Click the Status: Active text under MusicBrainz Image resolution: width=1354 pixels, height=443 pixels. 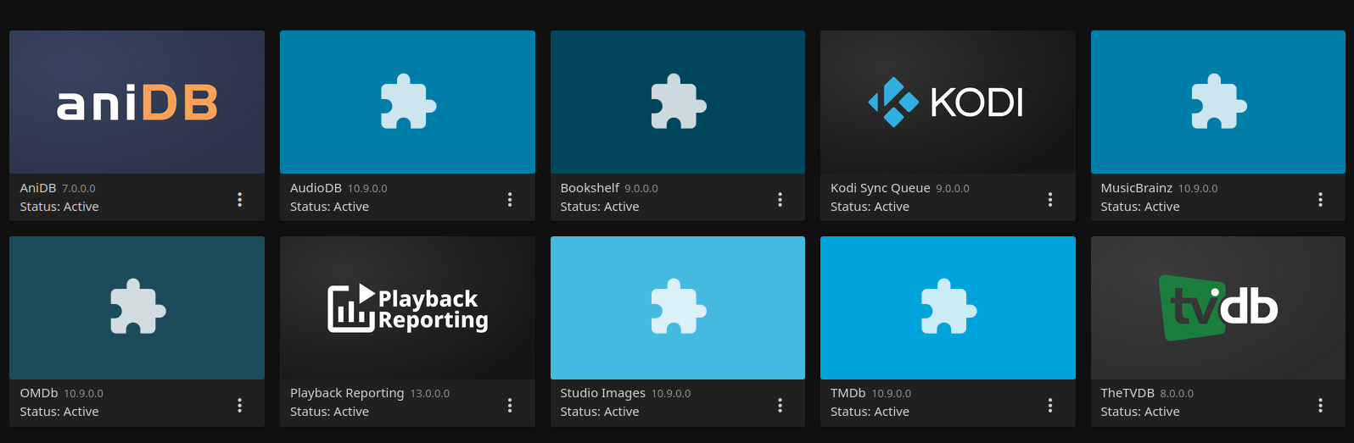(1140, 207)
